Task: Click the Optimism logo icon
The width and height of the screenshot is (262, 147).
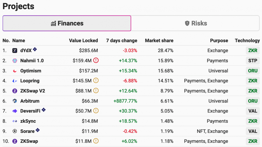Action: tap(15, 71)
